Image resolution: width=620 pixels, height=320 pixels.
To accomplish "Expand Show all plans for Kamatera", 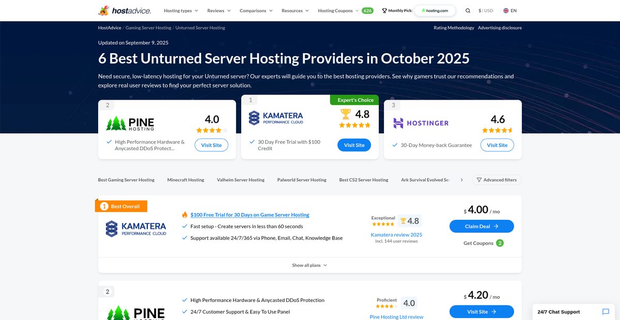I will coord(309,265).
